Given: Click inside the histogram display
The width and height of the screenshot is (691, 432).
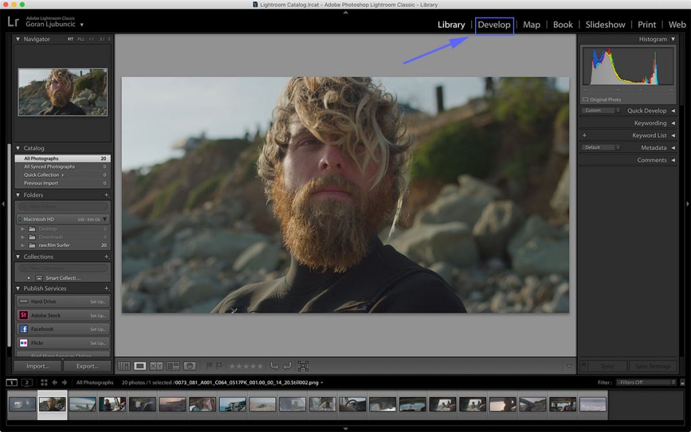Looking at the screenshot, I should coord(627,65).
